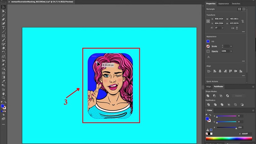This screenshot has width=256, height=144.
Task: Switch to Properties tab
Action: pos(211,4)
